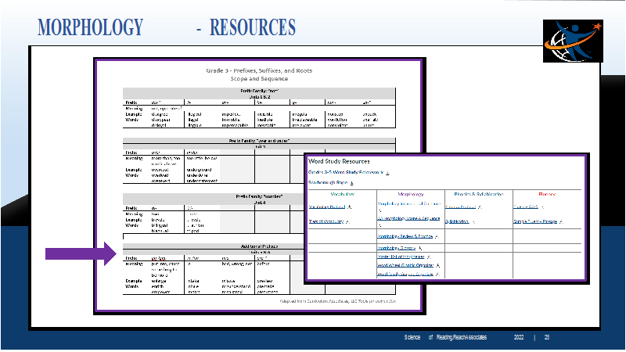Image resolution: width=626 pixels, height=352 pixels.
Task: Click the Prefix Family "over and under" header
Action: 259,141
